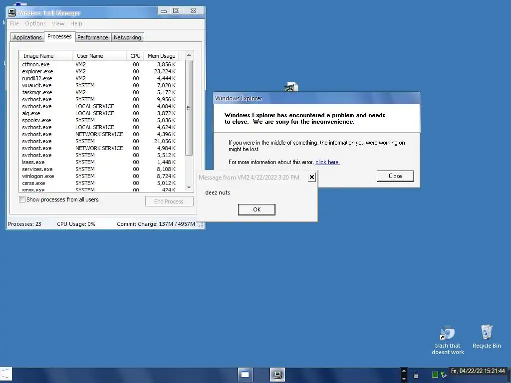Click the process list scrollbar thumb
The height and width of the screenshot is (383, 511).
coord(189,108)
